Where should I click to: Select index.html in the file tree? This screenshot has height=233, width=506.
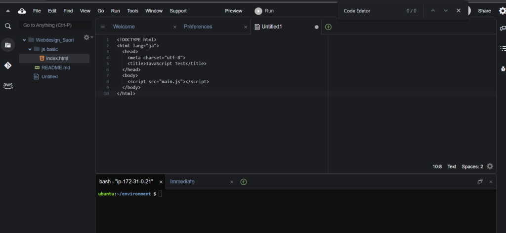tap(54, 58)
